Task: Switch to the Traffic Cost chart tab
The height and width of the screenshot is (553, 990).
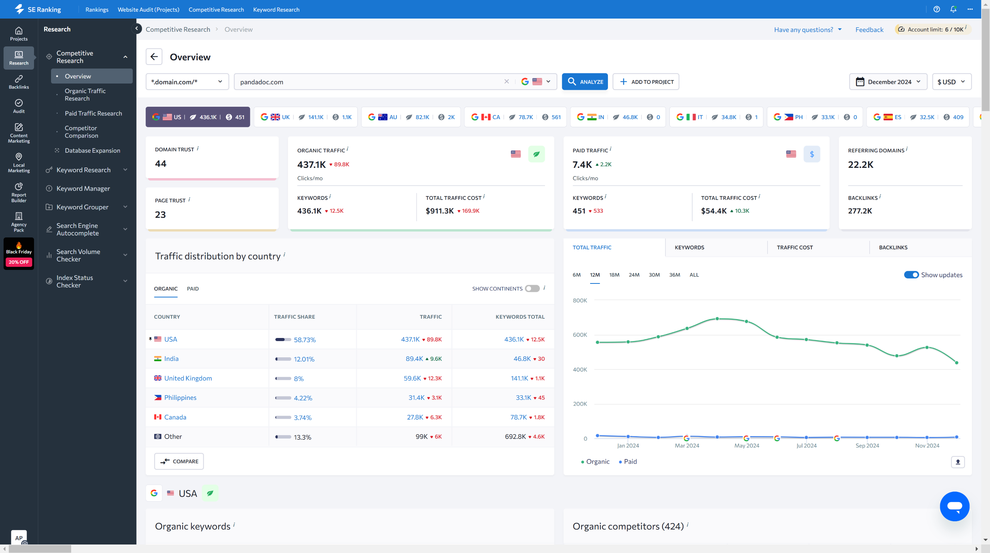Action: [794, 247]
